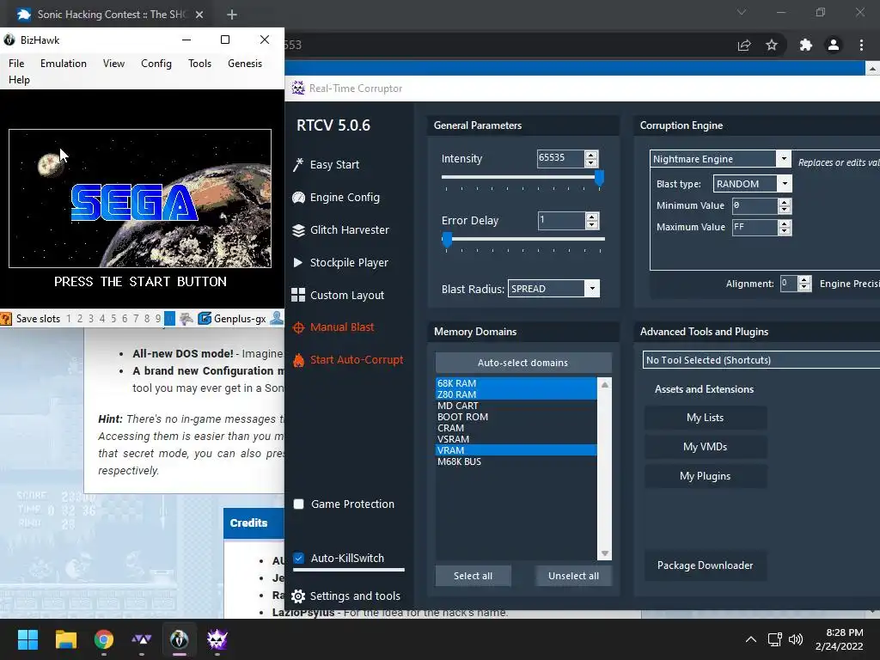Click Intensity value input field
The height and width of the screenshot is (660, 880).
(560, 158)
